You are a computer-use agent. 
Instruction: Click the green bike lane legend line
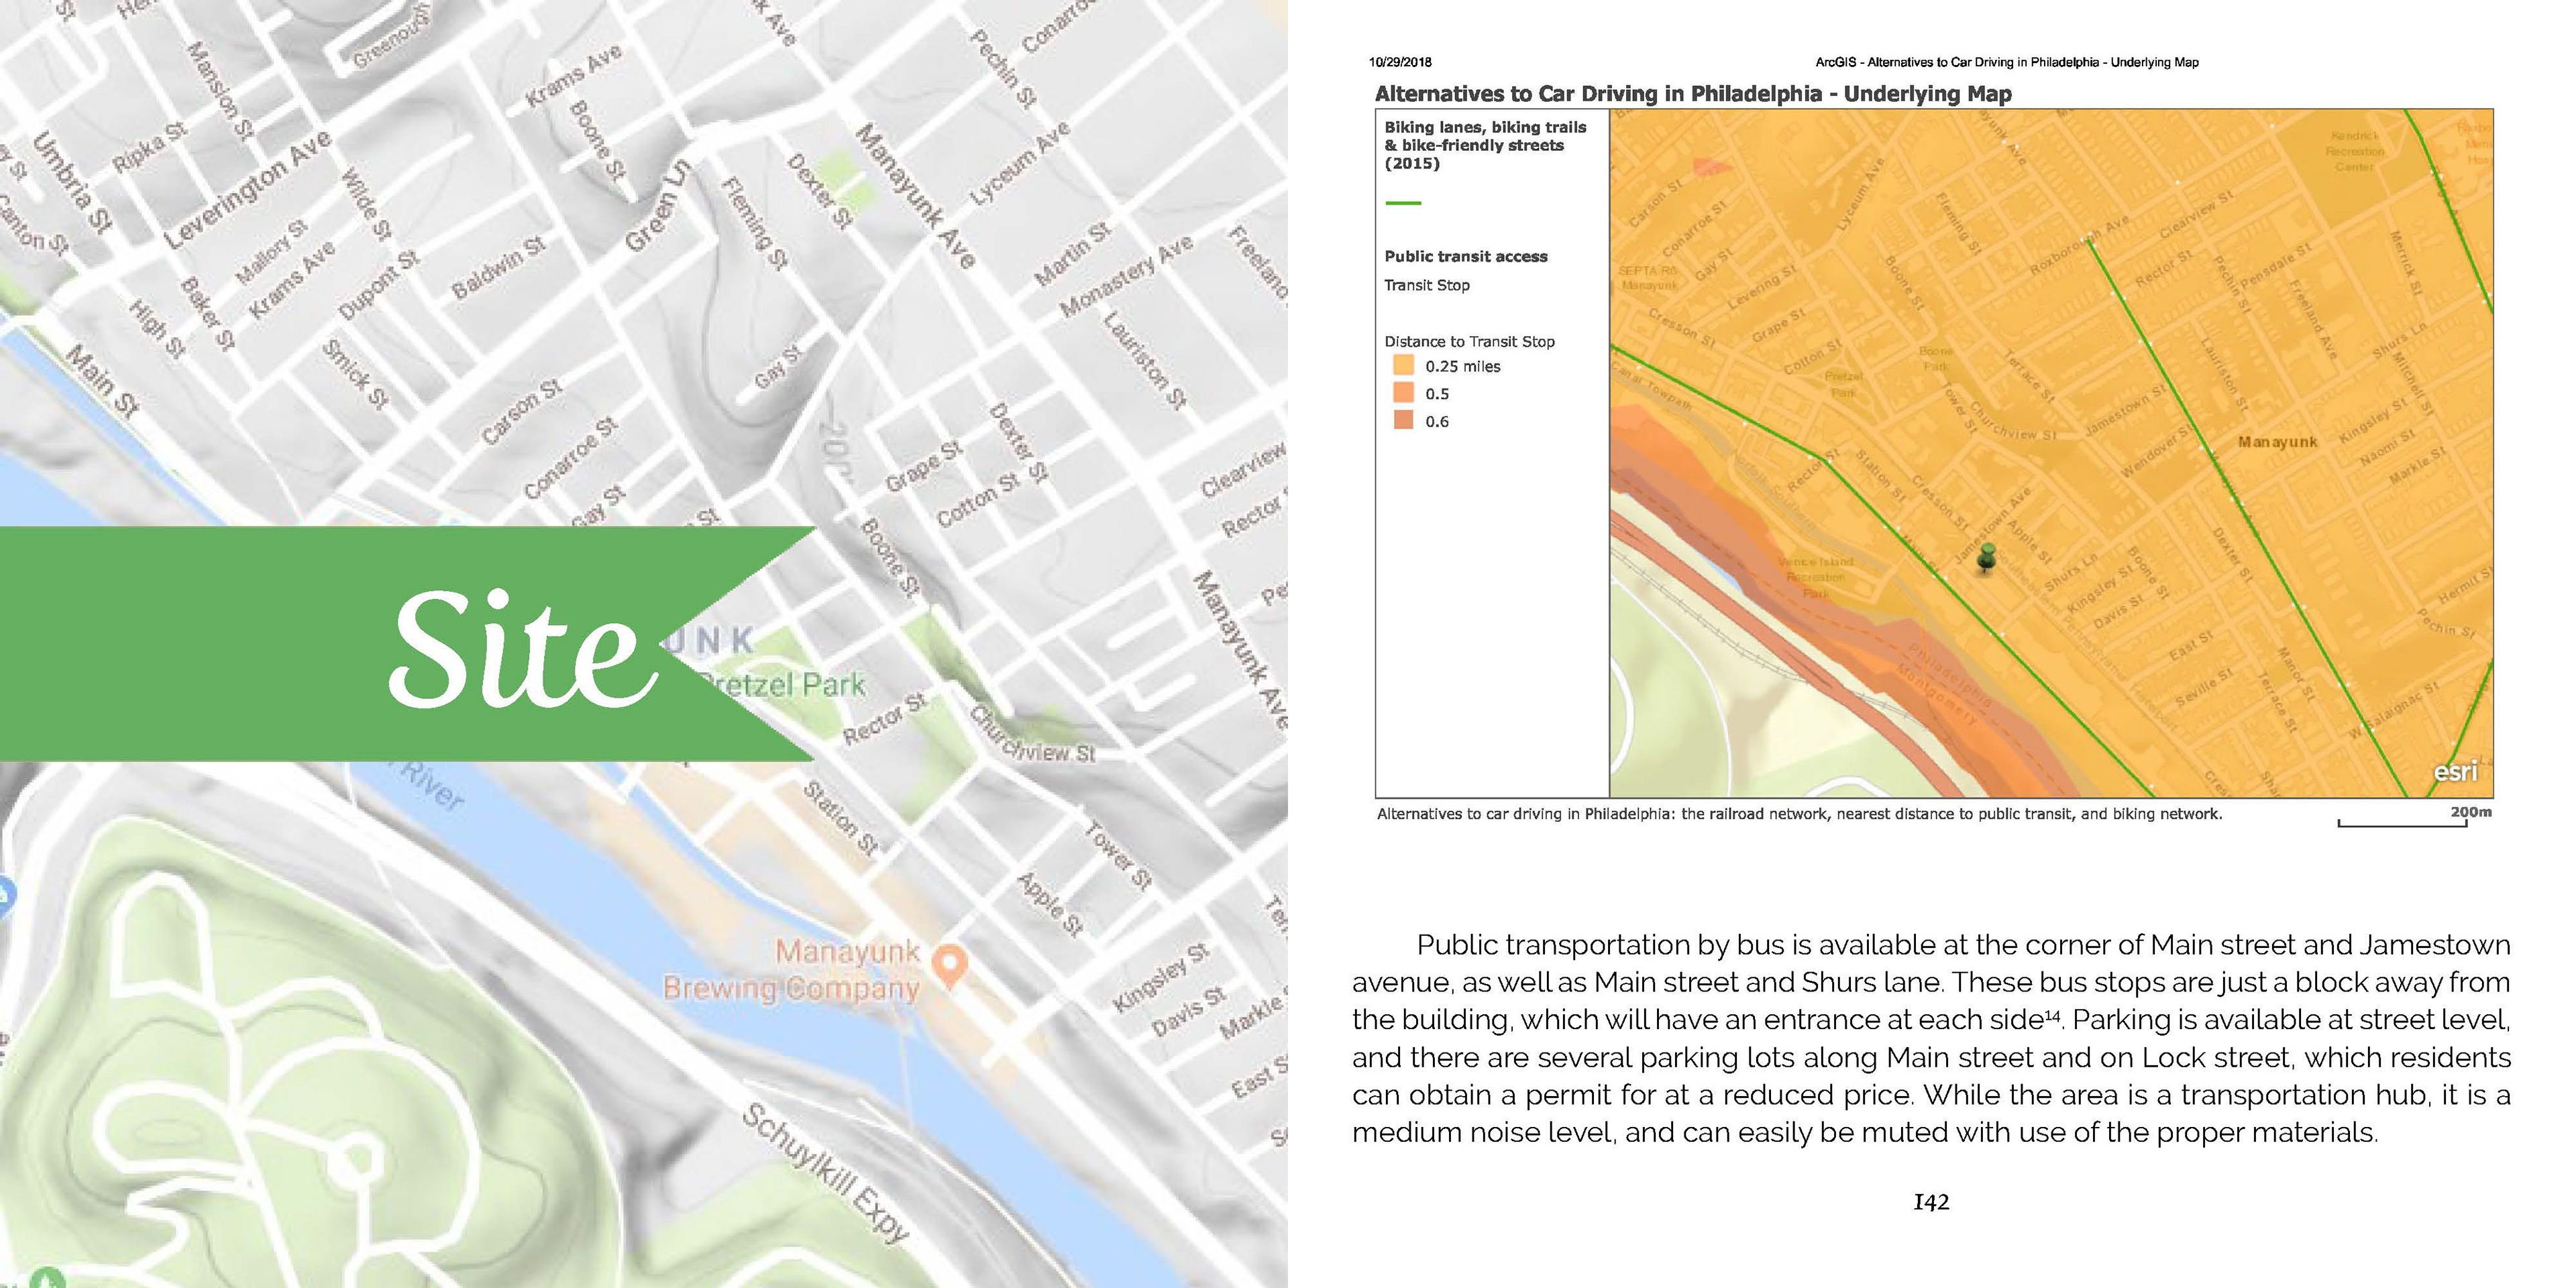[x=1403, y=203]
